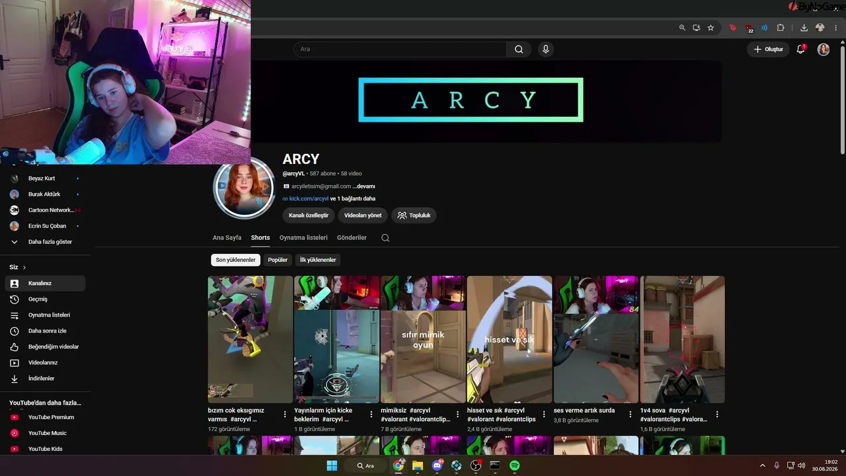Open options for 'hisset ve sık' short
846x476 pixels.
[544, 415]
